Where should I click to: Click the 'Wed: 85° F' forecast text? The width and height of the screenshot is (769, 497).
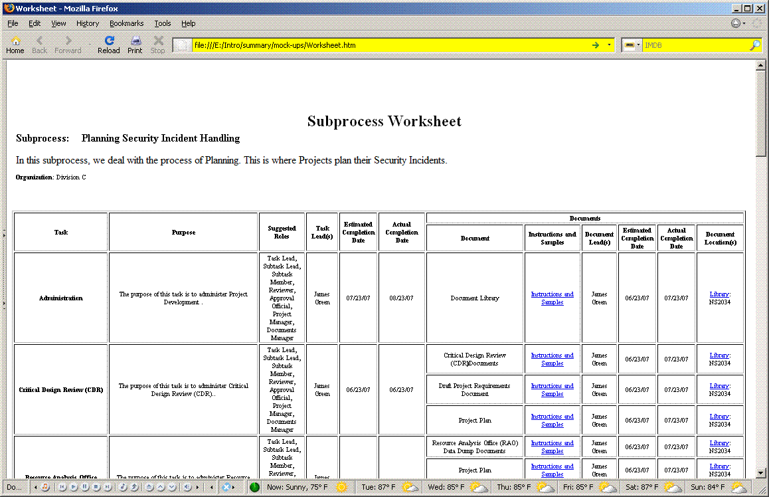pos(446,487)
